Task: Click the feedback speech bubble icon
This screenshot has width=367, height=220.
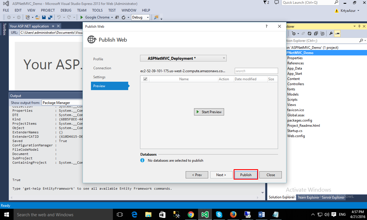Action: tap(276, 3)
